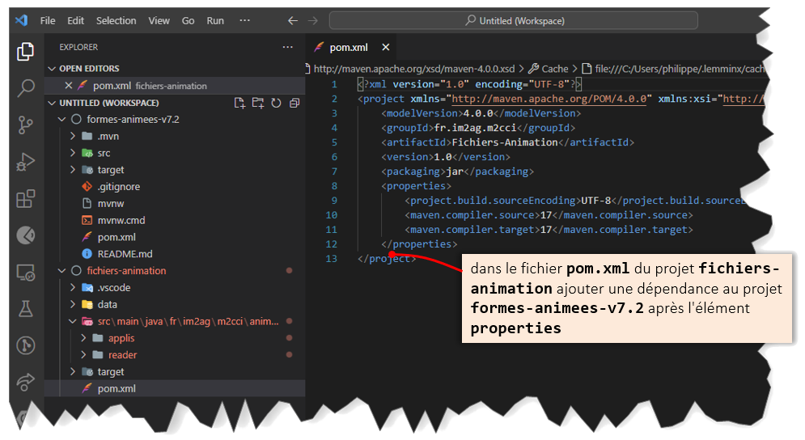Switch to the pom.xml editor tab
The image size is (805, 440).
click(345, 48)
